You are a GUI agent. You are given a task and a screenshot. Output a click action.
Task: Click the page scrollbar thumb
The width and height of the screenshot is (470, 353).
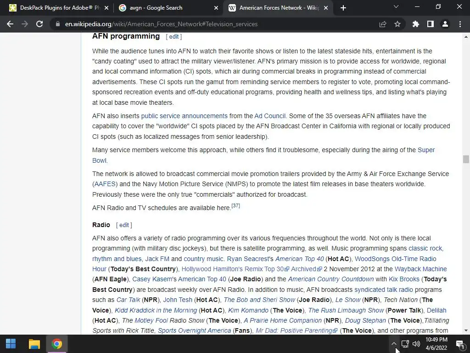466,159
